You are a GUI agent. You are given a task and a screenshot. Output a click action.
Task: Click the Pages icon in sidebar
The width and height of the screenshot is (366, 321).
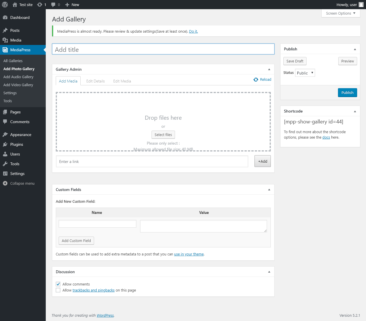click(5, 112)
